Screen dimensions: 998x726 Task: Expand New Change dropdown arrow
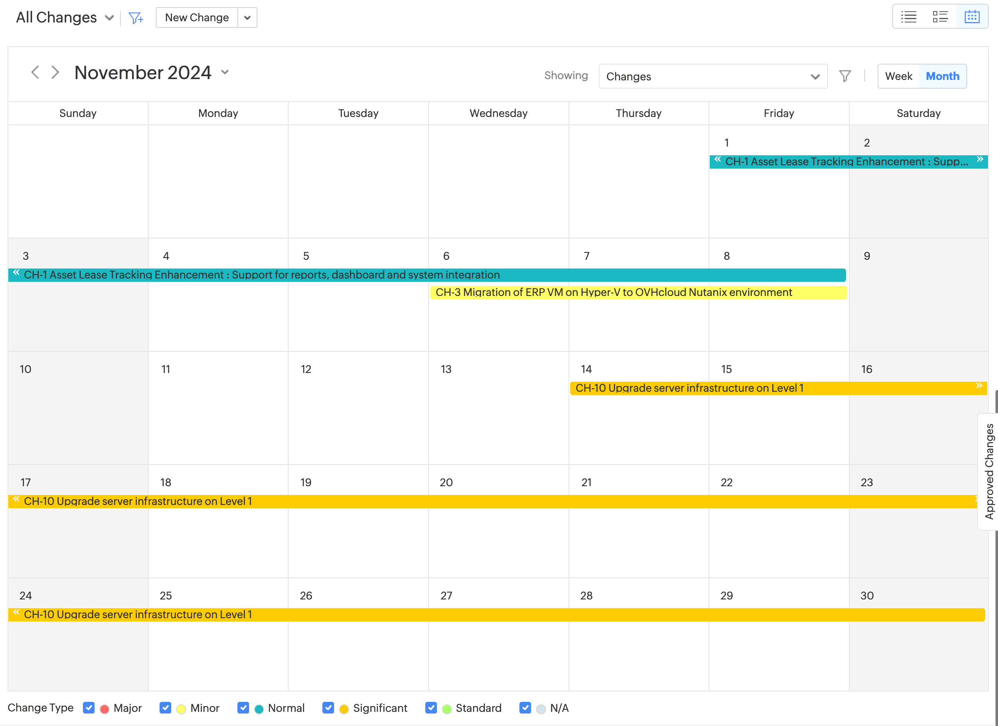(247, 17)
